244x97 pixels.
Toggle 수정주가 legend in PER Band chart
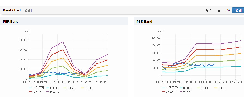pyautogui.click(x=36, y=88)
